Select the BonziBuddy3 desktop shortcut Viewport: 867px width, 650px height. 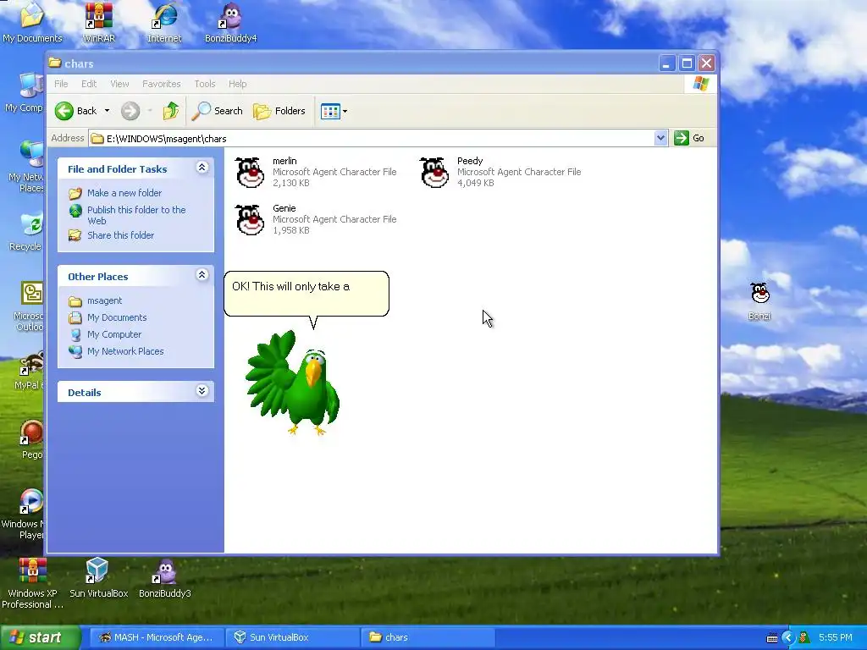pos(165,578)
